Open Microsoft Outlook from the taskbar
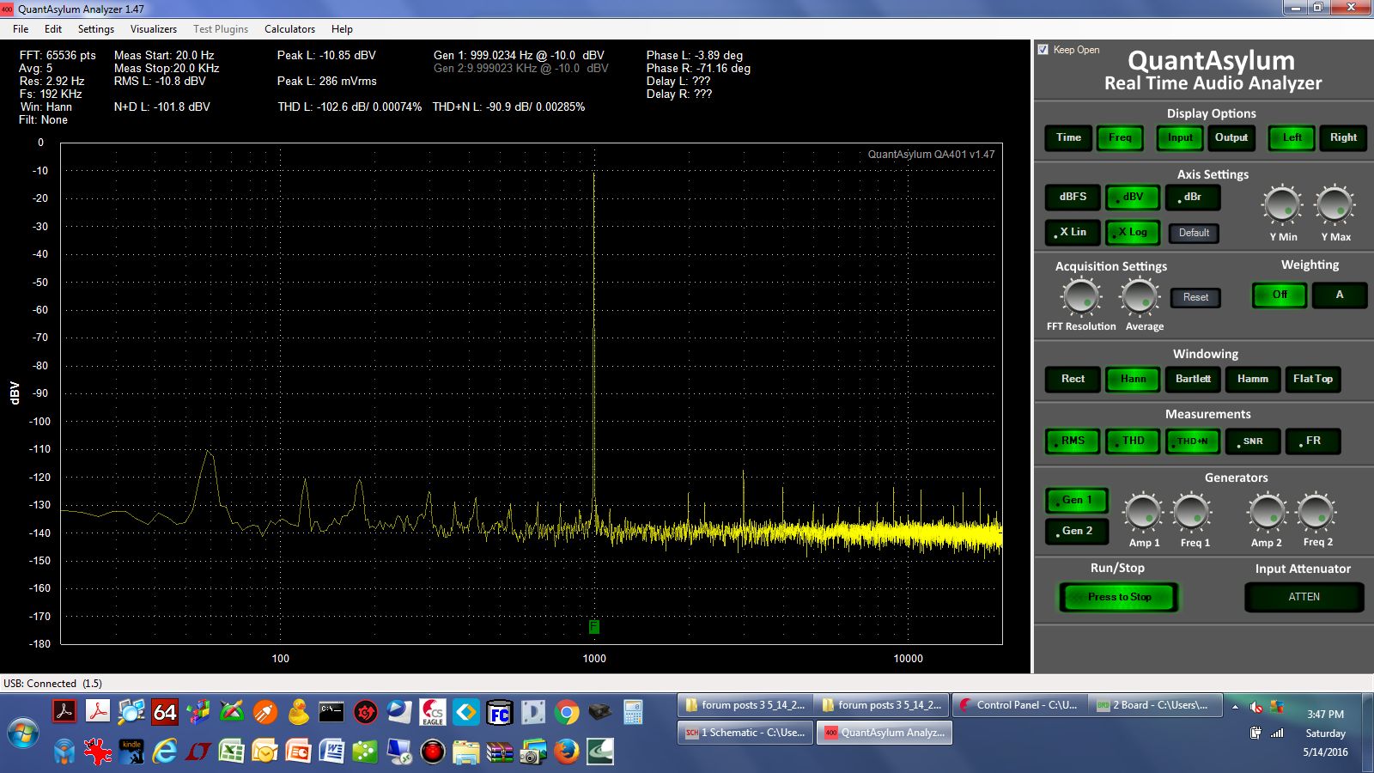1374x773 pixels. (x=264, y=752)
